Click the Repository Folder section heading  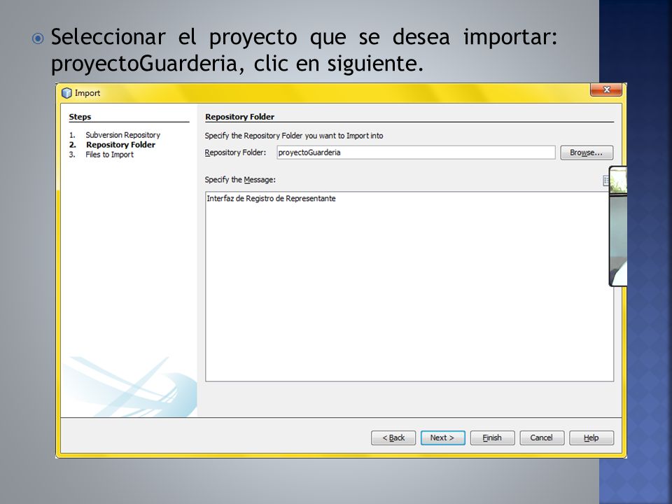tap(239, 117)
